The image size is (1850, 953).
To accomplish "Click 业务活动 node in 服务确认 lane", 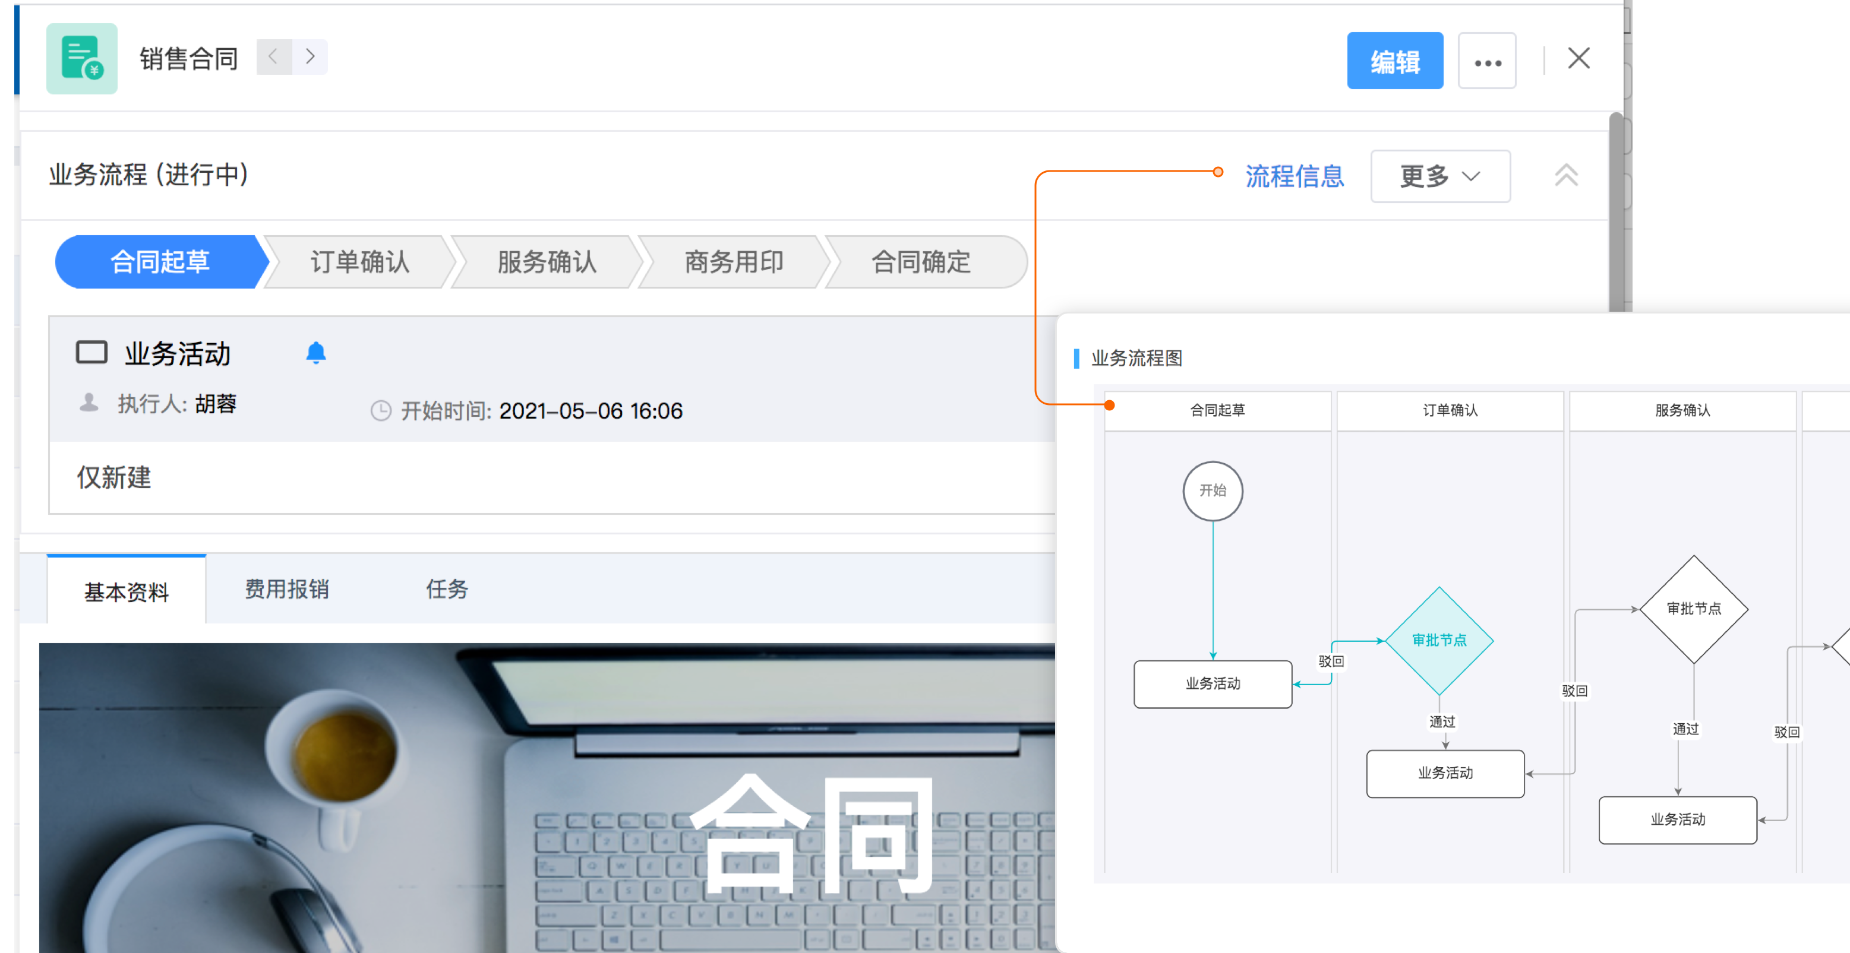I will 1678,819.
